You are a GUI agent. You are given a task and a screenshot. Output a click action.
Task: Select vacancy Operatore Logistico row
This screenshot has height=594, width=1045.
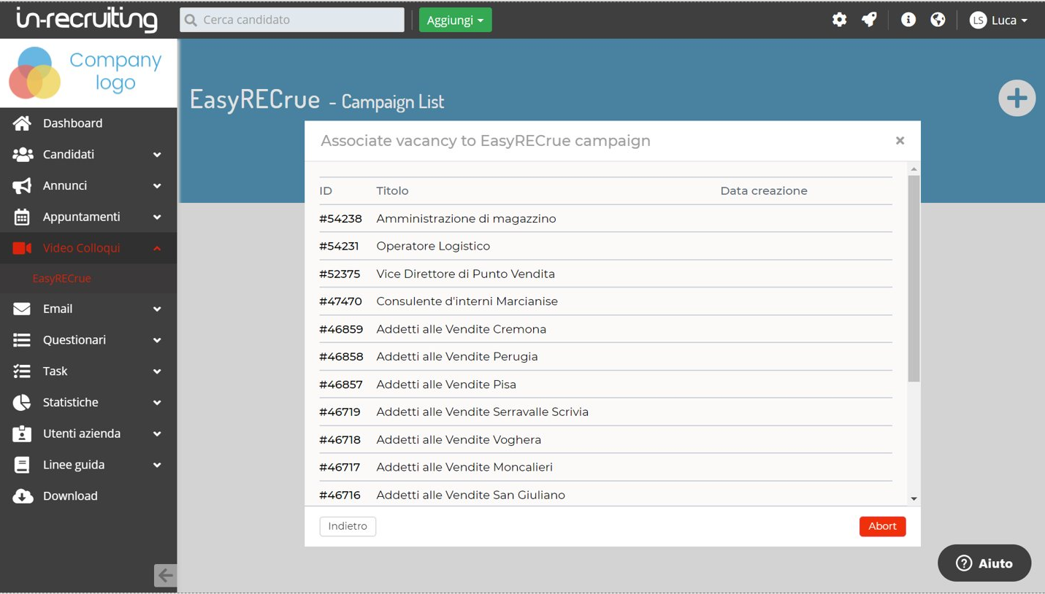605,246
